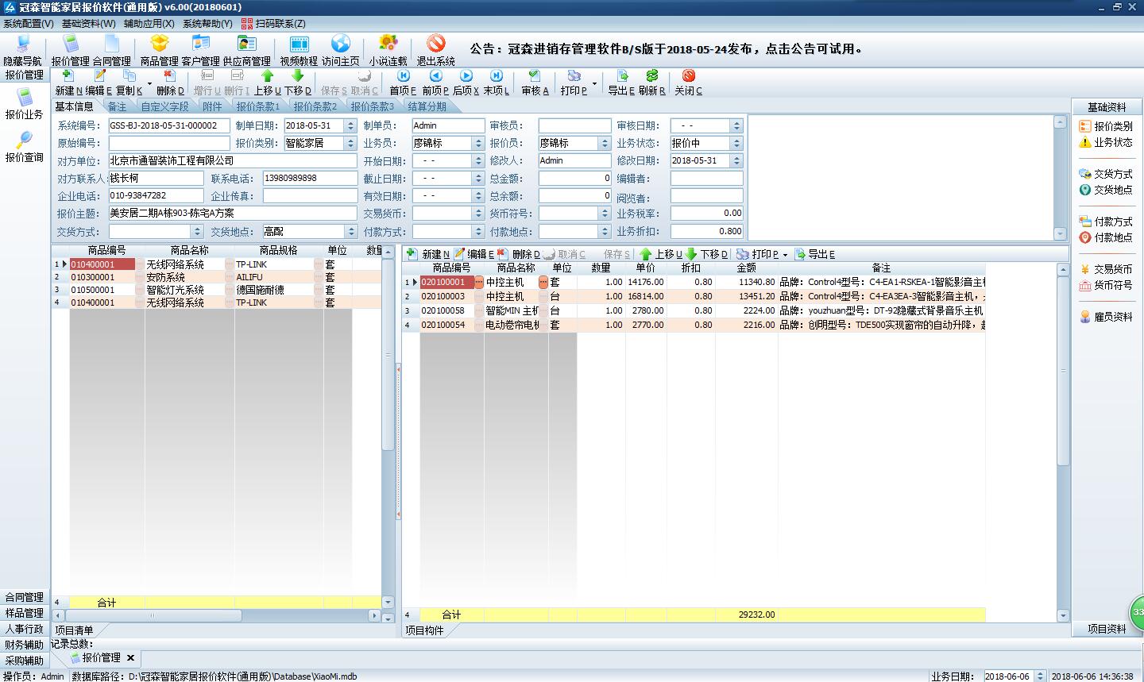This screenshot has height=682, width=1144.
Task: Add a component with 新建 N in the detail toolbar
Action: (x=428, y=254)
